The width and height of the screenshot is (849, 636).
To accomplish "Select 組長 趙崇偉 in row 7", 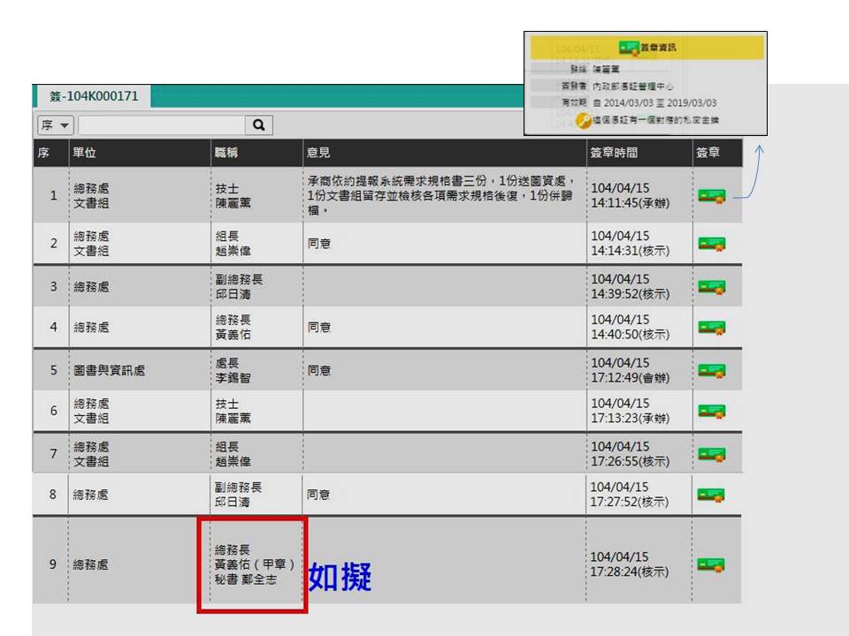I will pyautogui.click(x=233, y=454).
